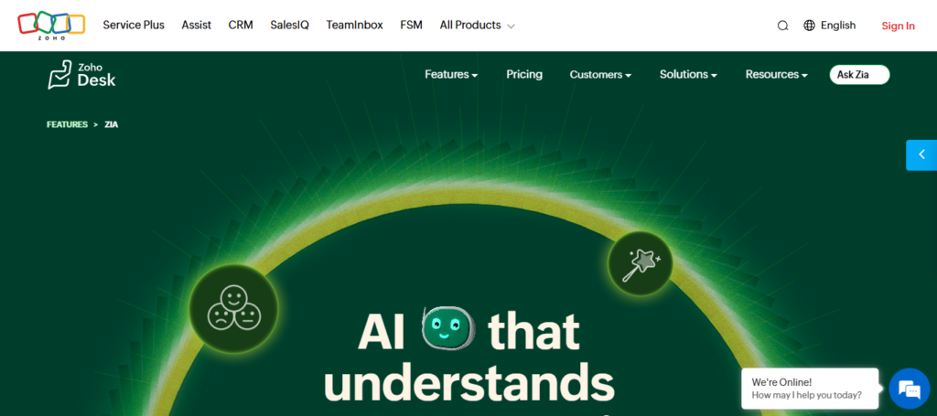937x416 pixels.
Task: Go to the Pricing page
Action: [x=524, y=75]
